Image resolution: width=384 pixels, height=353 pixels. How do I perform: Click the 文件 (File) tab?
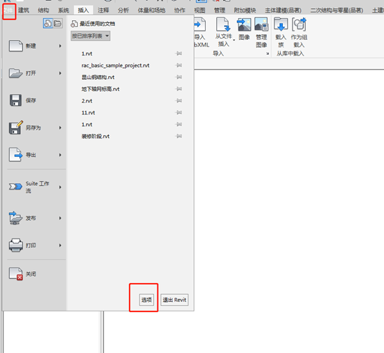point(8,10)
